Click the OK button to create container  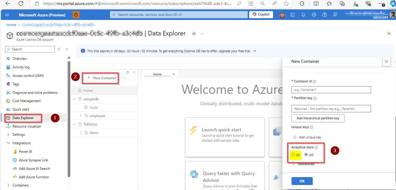302,181
